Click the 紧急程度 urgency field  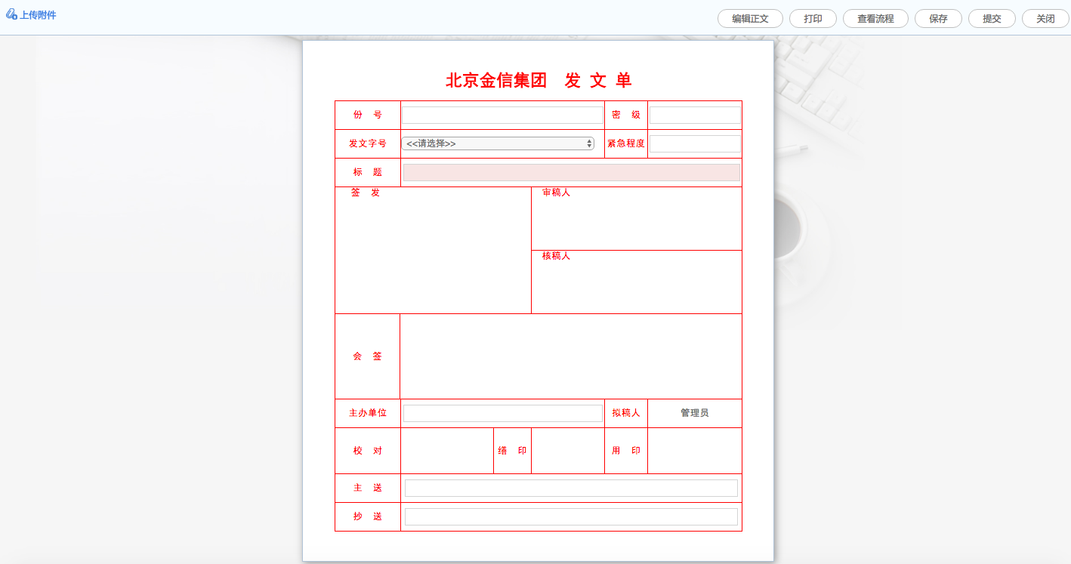pos(694,143)
